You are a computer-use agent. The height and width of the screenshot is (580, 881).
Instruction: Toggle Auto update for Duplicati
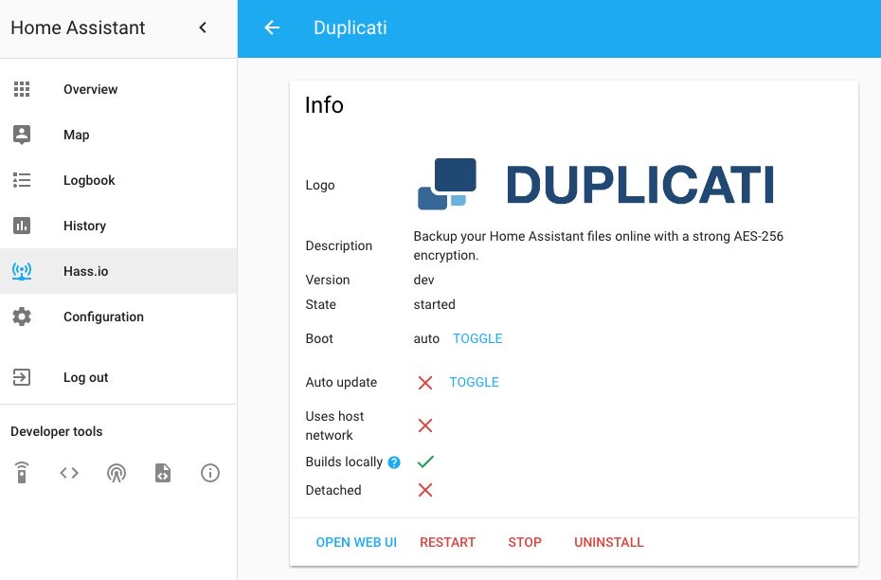click(x=474, y=382)
